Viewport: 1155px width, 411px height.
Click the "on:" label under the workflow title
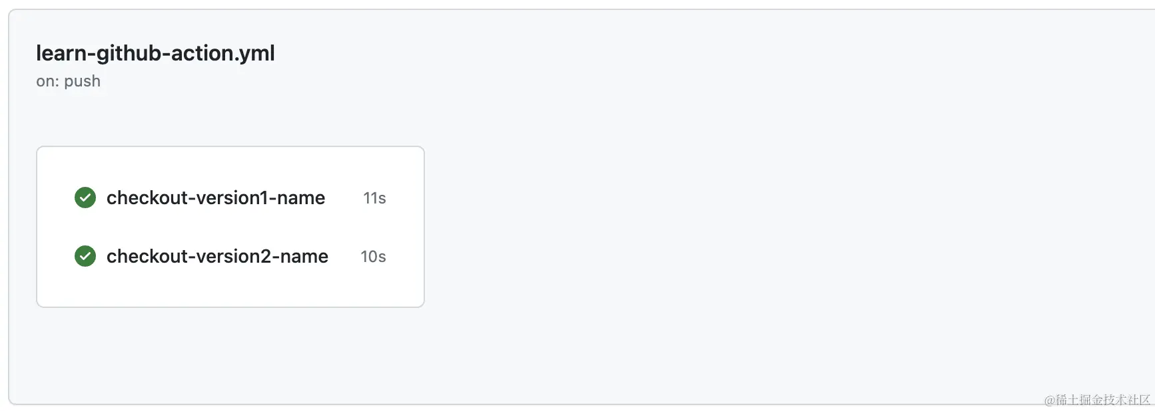[47, 81]
